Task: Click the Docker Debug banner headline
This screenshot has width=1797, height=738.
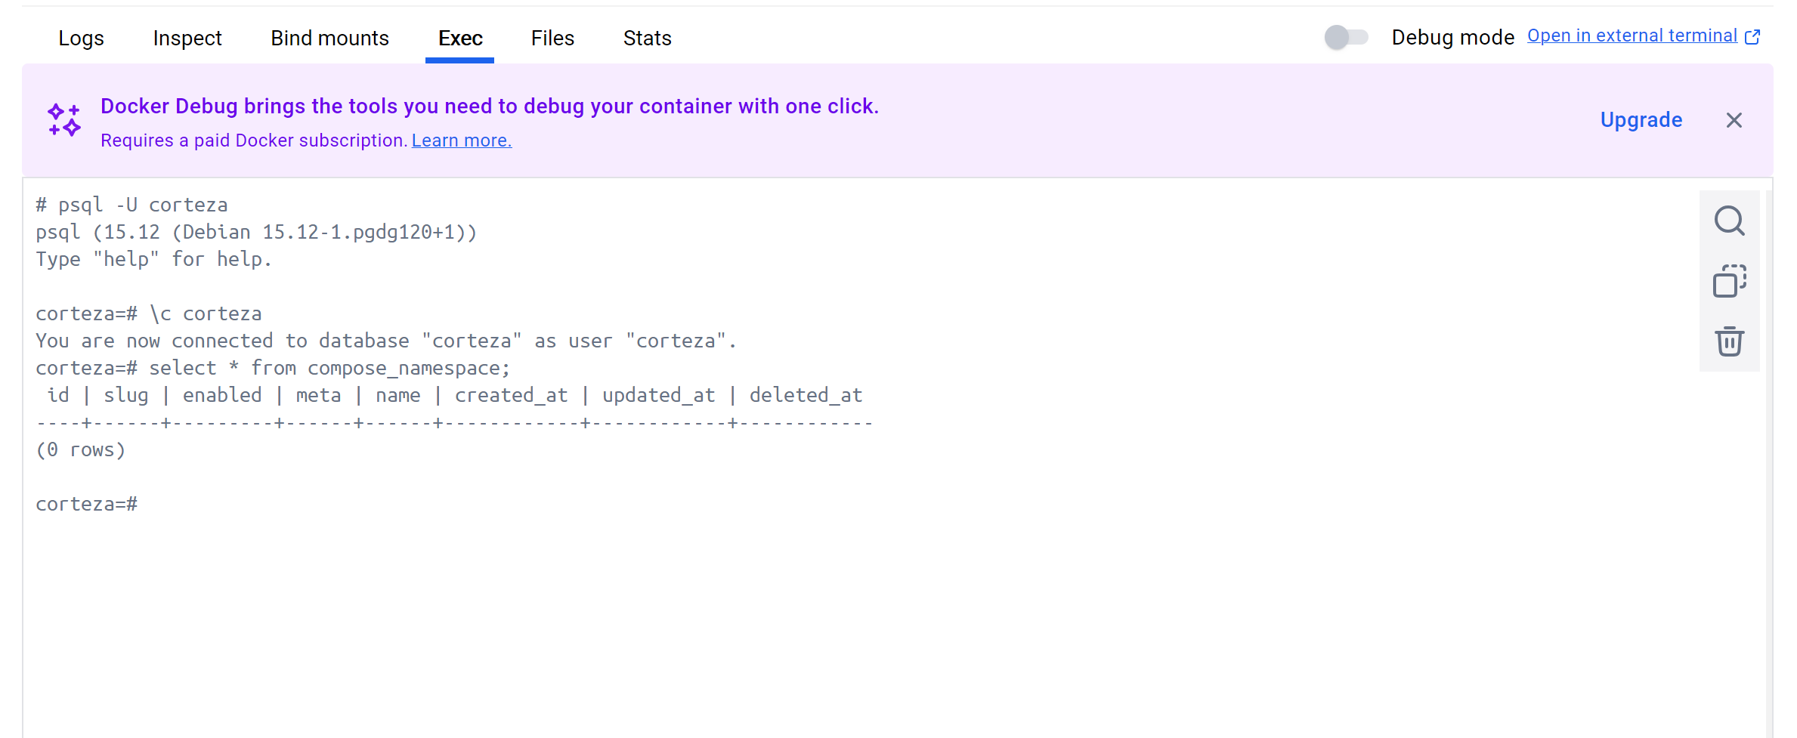Action: pyautogui.click(x=490, y=107)
